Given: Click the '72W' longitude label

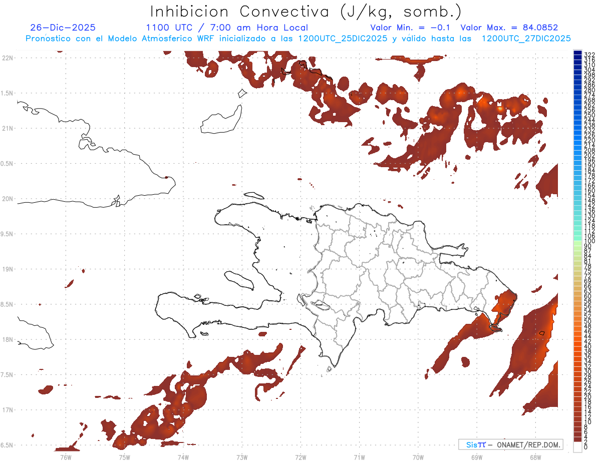Looking at the screenshot, I should click(x=300, y=456).
